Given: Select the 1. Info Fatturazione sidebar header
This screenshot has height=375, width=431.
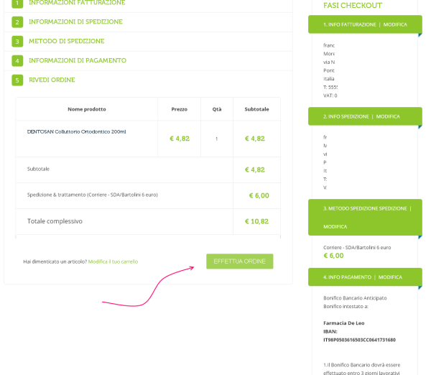Looking at the screenshot, I should (349, 24).
